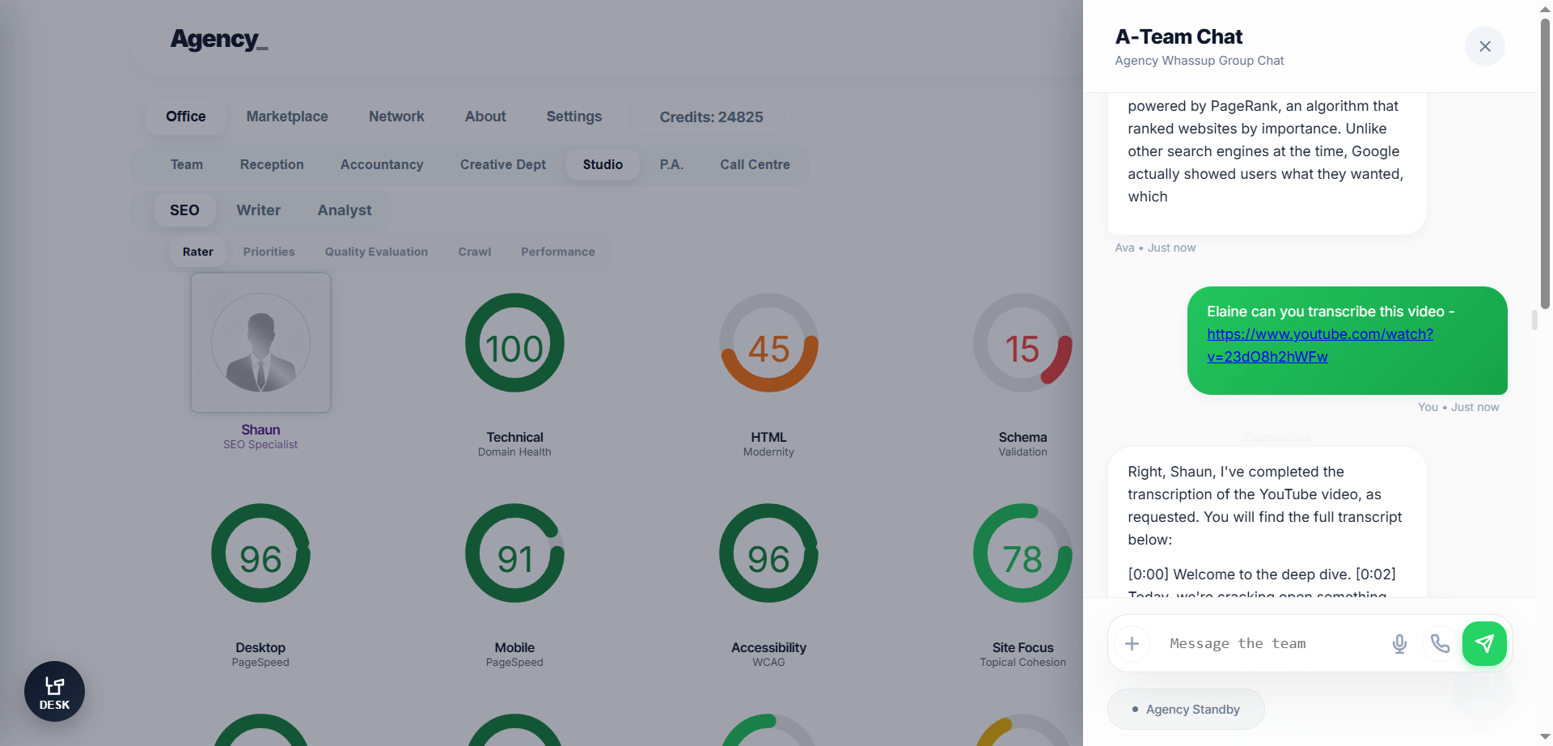Switch to Quality Evaluation tab

[376, 252]
